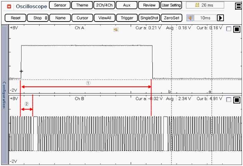Click the Reset button

[16, 18]
